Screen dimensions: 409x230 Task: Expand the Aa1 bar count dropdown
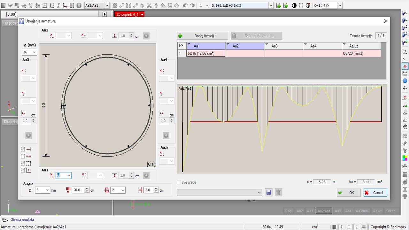68,175
